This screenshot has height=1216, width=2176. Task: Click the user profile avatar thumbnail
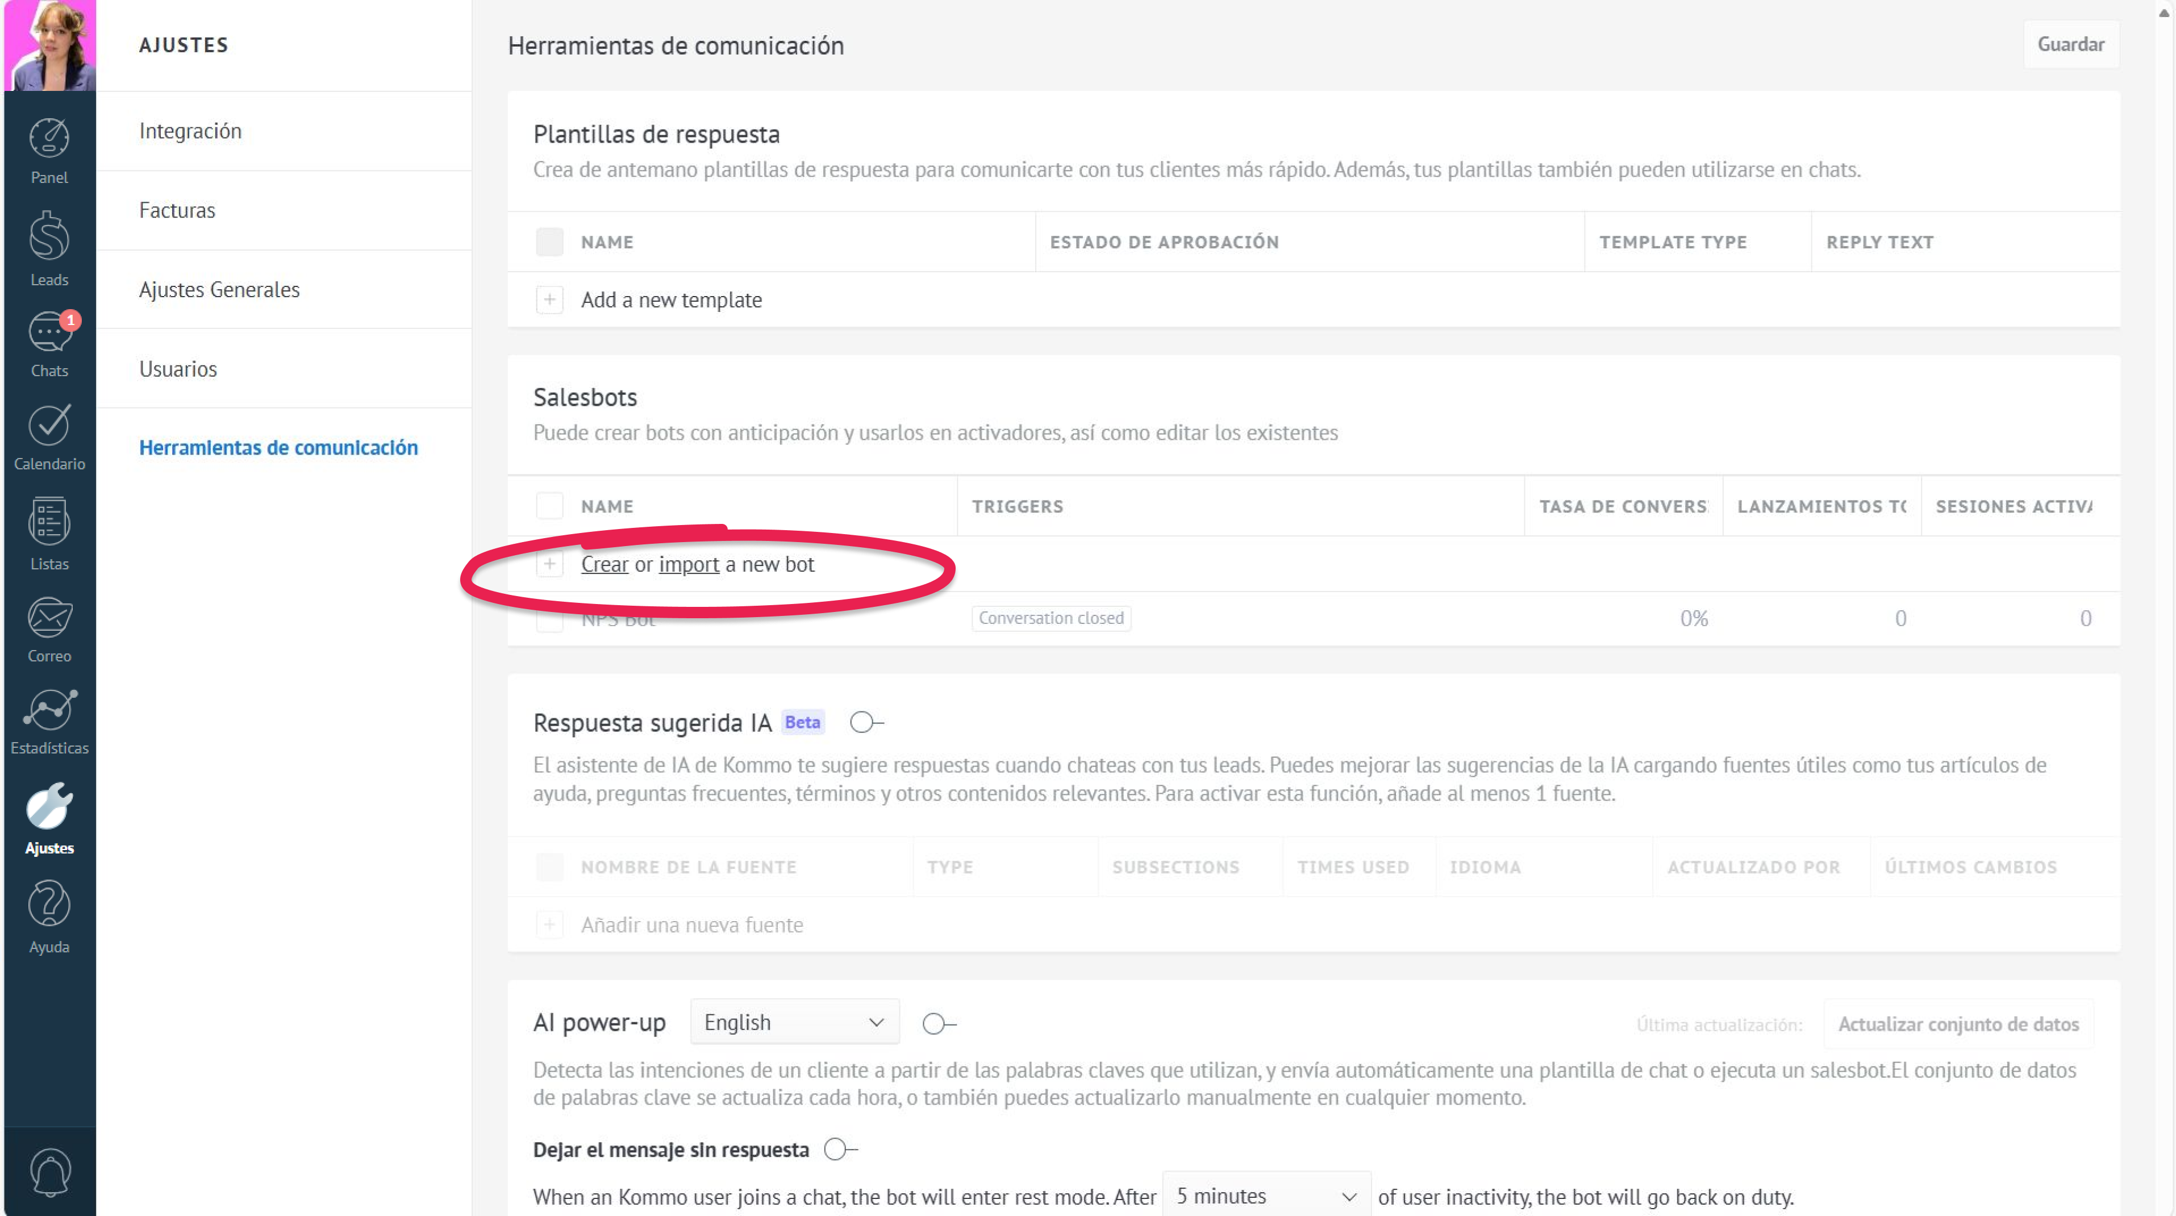click(49, 44)
